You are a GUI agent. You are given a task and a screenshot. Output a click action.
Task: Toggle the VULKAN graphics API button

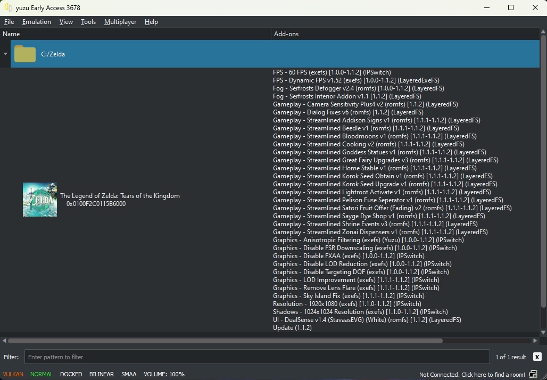[13, 374]
